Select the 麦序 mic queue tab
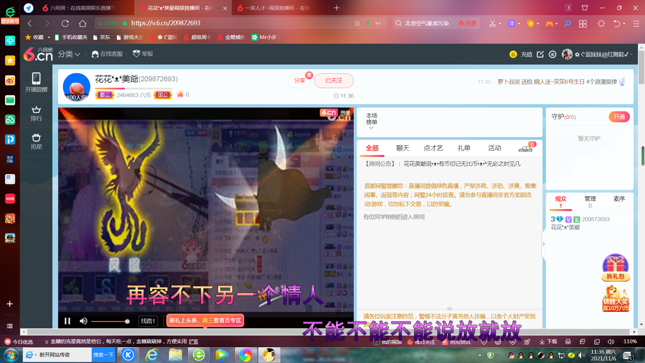The image size is (645, 363). [619, 202]
